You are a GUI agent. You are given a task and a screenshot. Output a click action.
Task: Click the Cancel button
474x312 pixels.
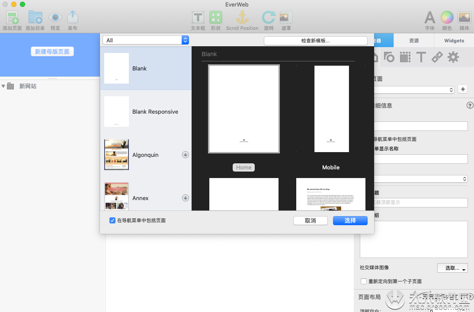click(x=311, y=221)
